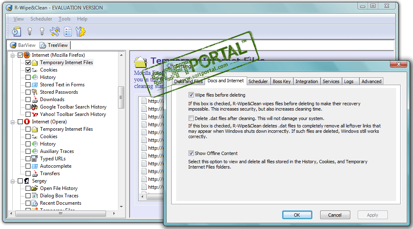This screenshot has height=229, width=413.
Task: Close the Settings dialog
Action: [399, 64]
